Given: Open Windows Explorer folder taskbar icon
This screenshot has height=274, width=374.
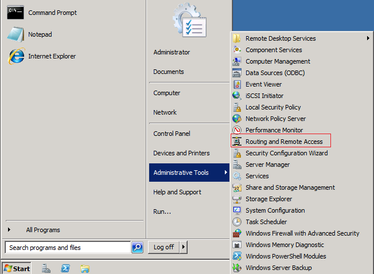Looking at the screenshot, I should click(85, 268).
